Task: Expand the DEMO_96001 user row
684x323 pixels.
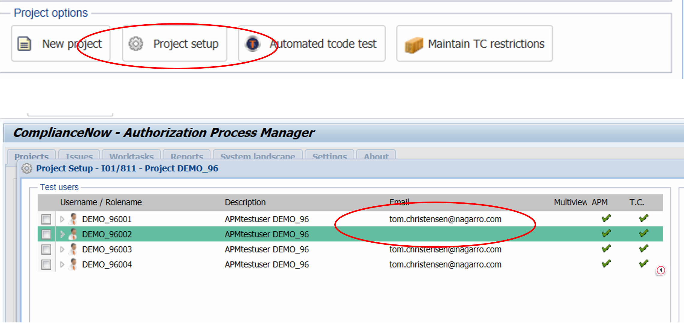Action: pos(62,219)
